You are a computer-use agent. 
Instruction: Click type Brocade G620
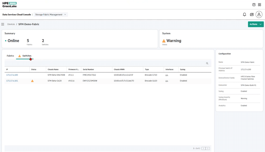pos(151,81)
